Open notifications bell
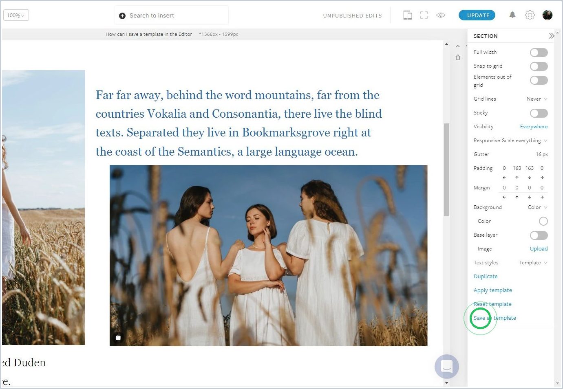 click(x=512, y=15)
